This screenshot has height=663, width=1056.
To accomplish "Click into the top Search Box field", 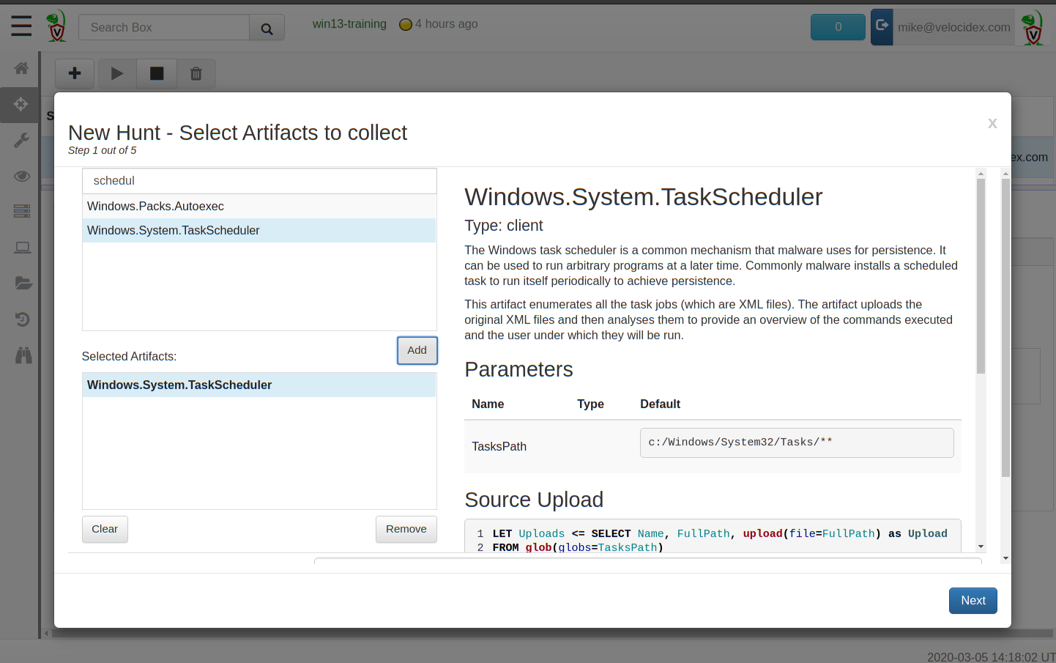I will point(164,28).
